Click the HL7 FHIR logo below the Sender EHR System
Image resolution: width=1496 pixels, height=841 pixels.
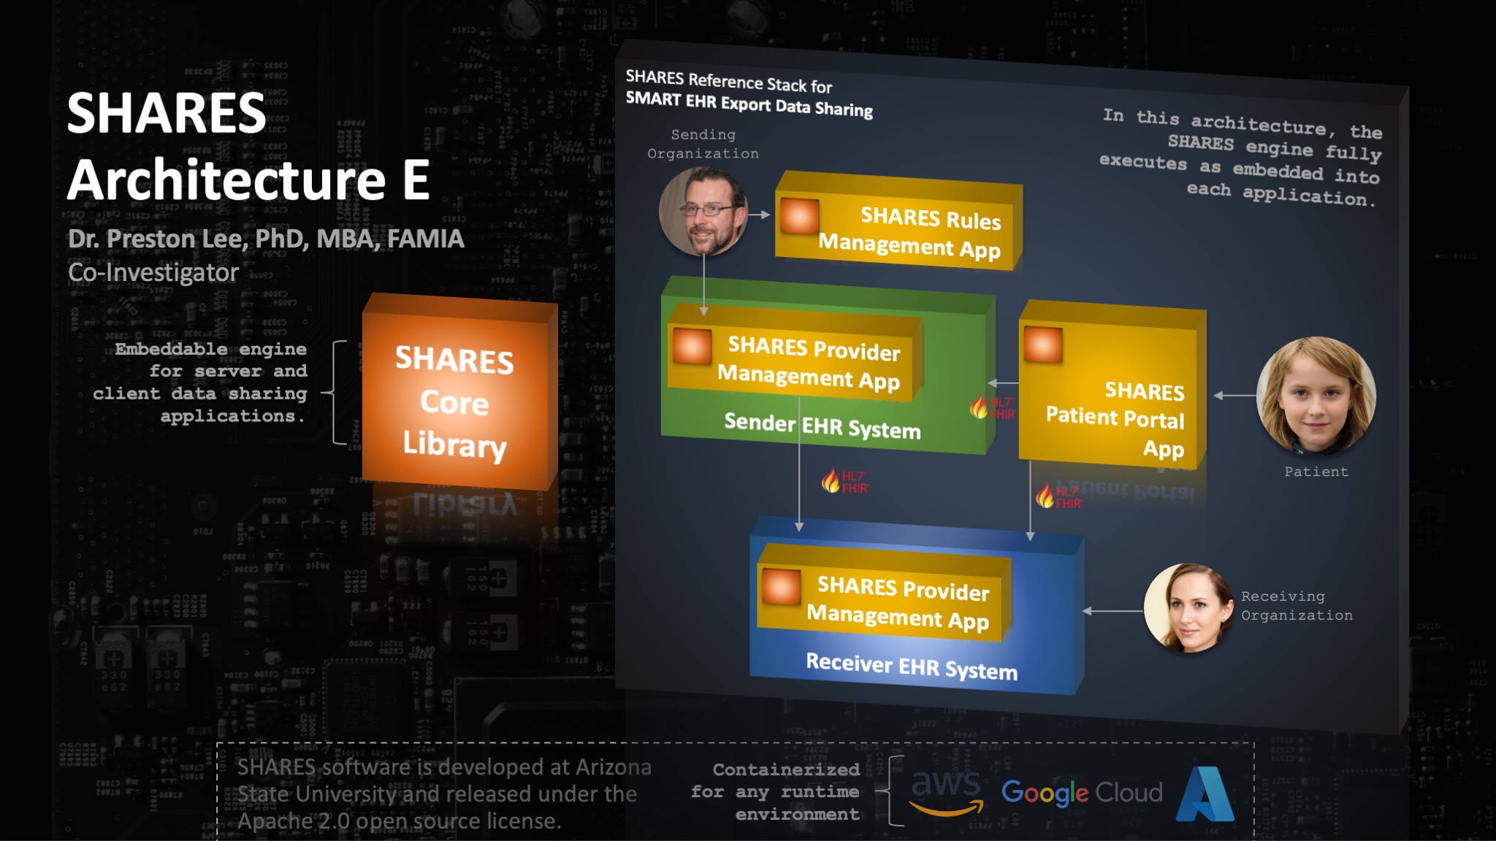[844, 481]
